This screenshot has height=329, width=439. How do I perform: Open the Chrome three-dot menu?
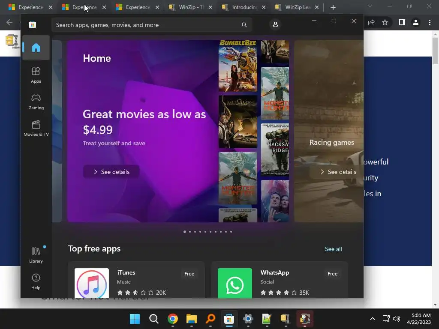tap(430, 22)
